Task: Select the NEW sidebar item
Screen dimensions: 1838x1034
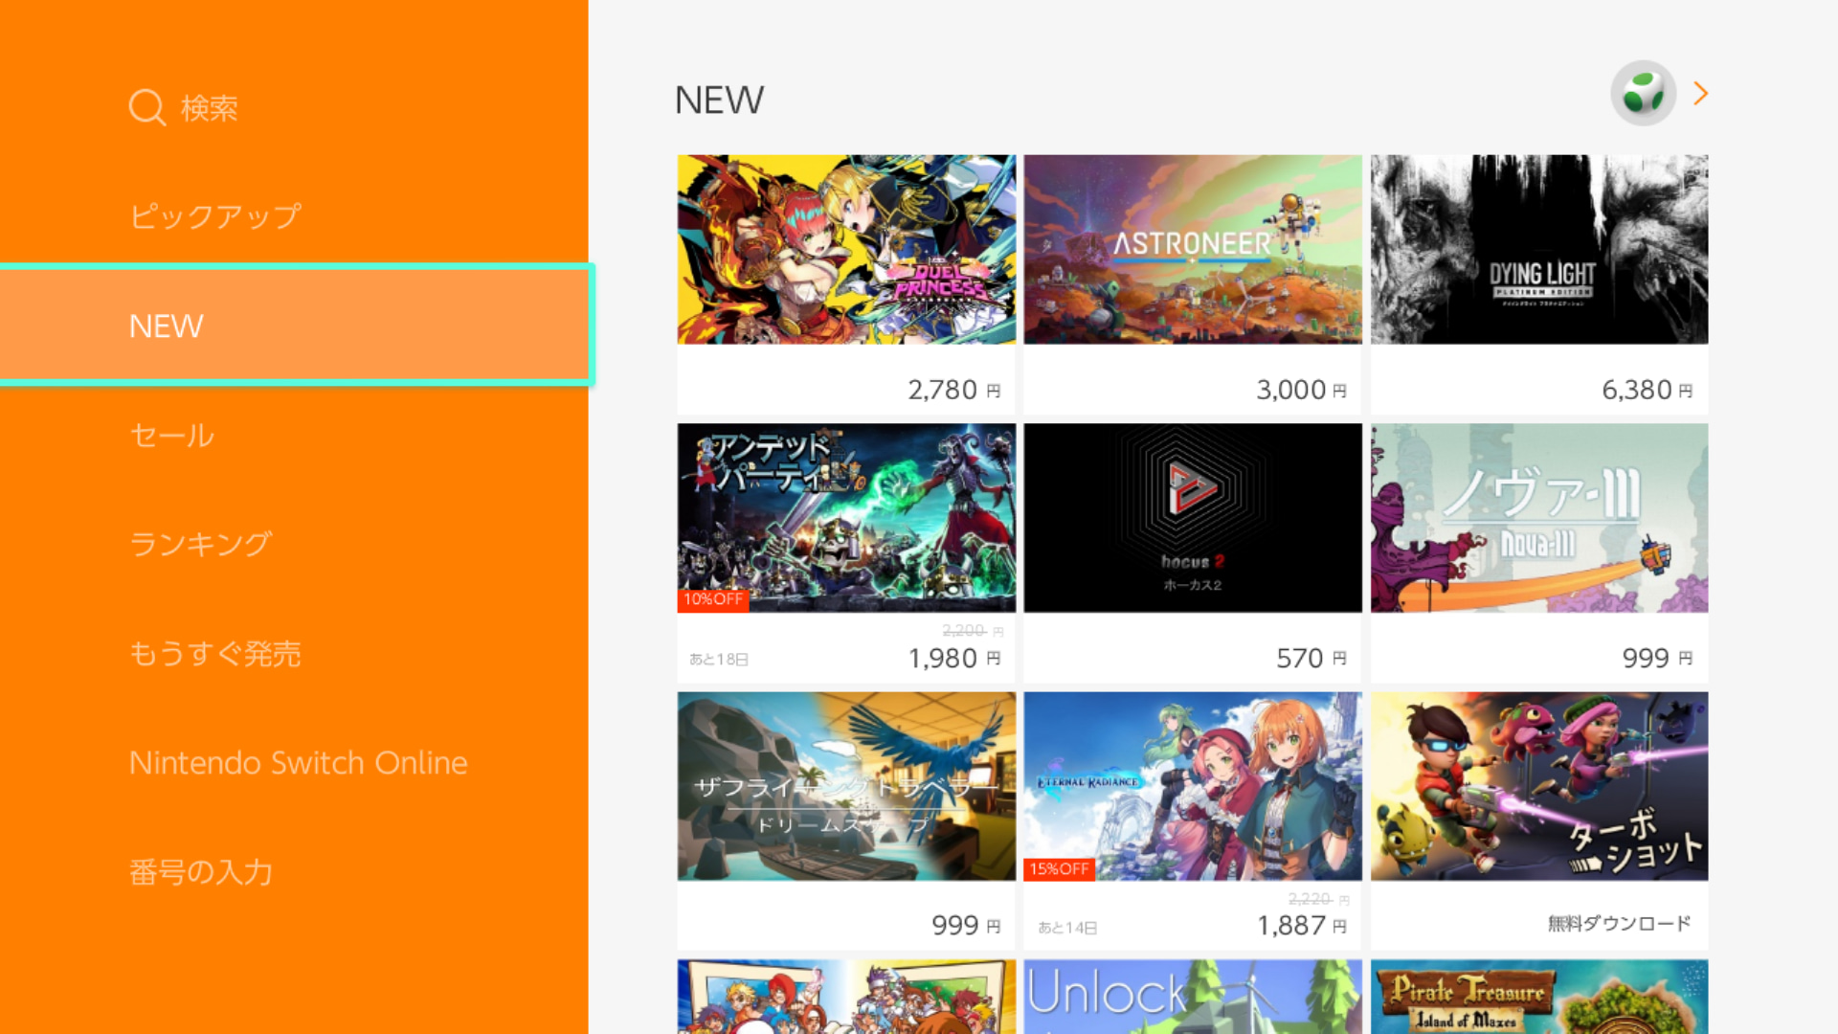Action: [x=295, y=326]
